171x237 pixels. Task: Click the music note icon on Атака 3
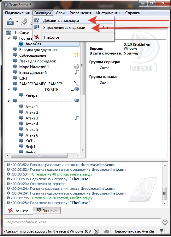click(x=77, y=118)
